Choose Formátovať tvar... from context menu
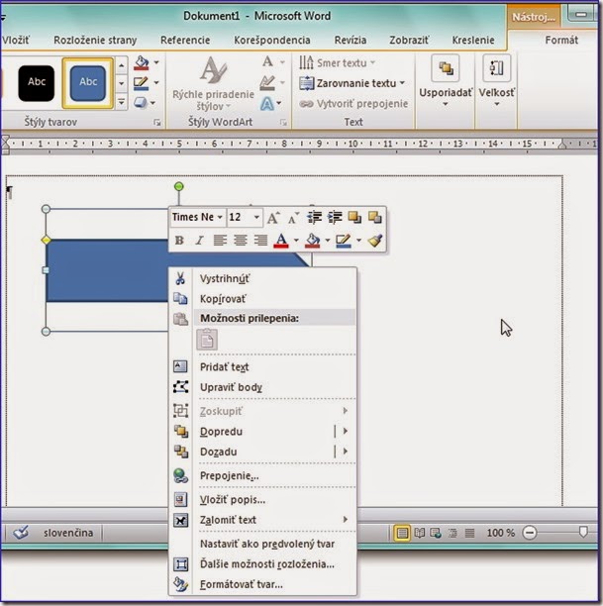 pyautogui.click(x=262, y=584)
